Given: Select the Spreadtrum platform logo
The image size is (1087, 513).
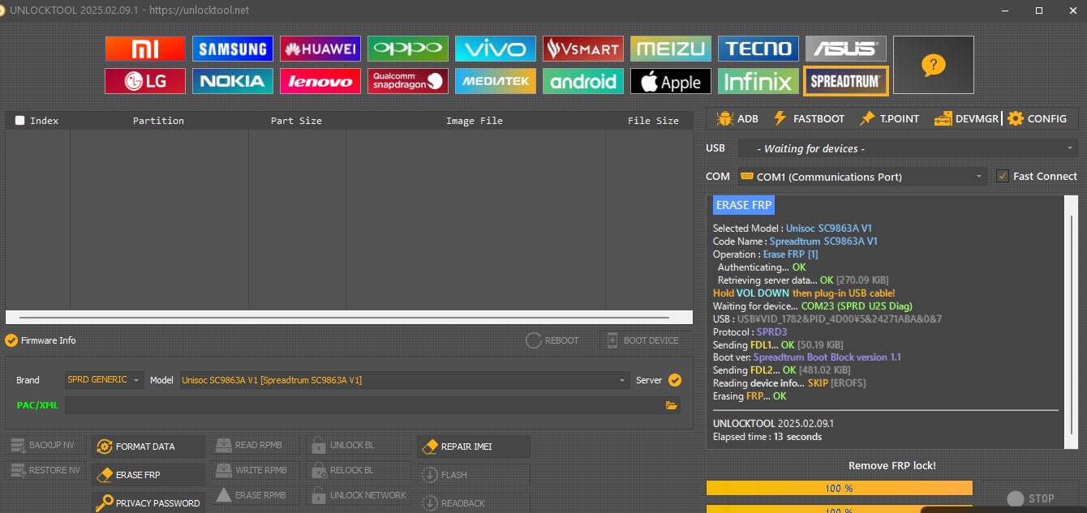Looking at the screenshot, I should [846, 81].
